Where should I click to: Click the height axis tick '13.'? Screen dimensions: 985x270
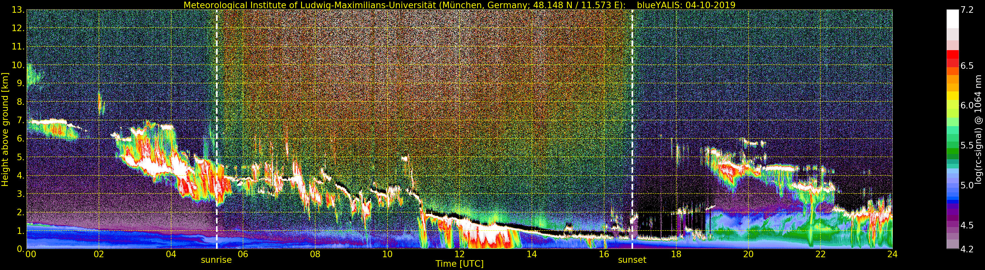pyautogui.click(x=18, y=10)
